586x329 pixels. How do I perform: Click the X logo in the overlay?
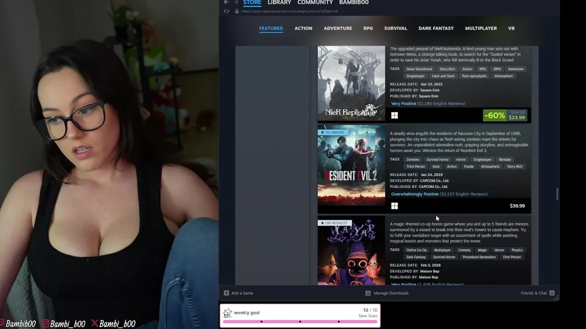(x=94, y=324)
